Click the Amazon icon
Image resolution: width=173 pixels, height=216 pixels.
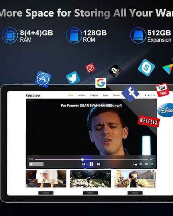point(115,71)
